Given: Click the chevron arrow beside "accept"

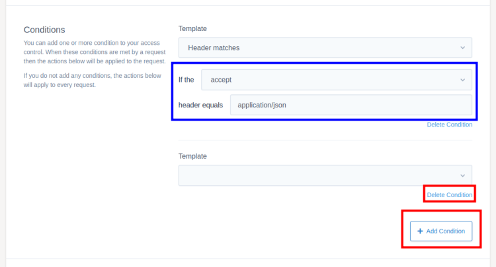Looking at the screenshot, I should tap(462, 80).
